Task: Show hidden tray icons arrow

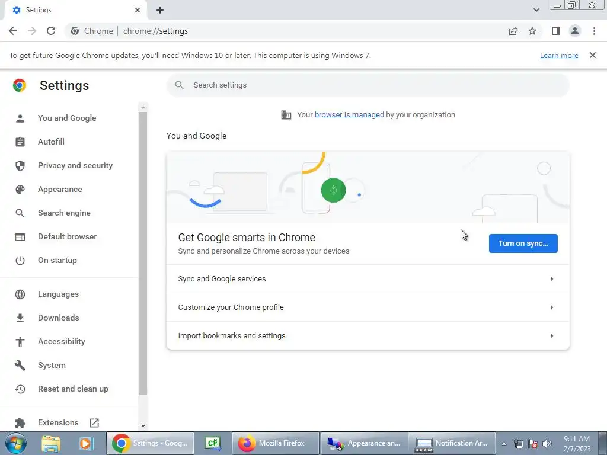Action: [x=504, y=444]
